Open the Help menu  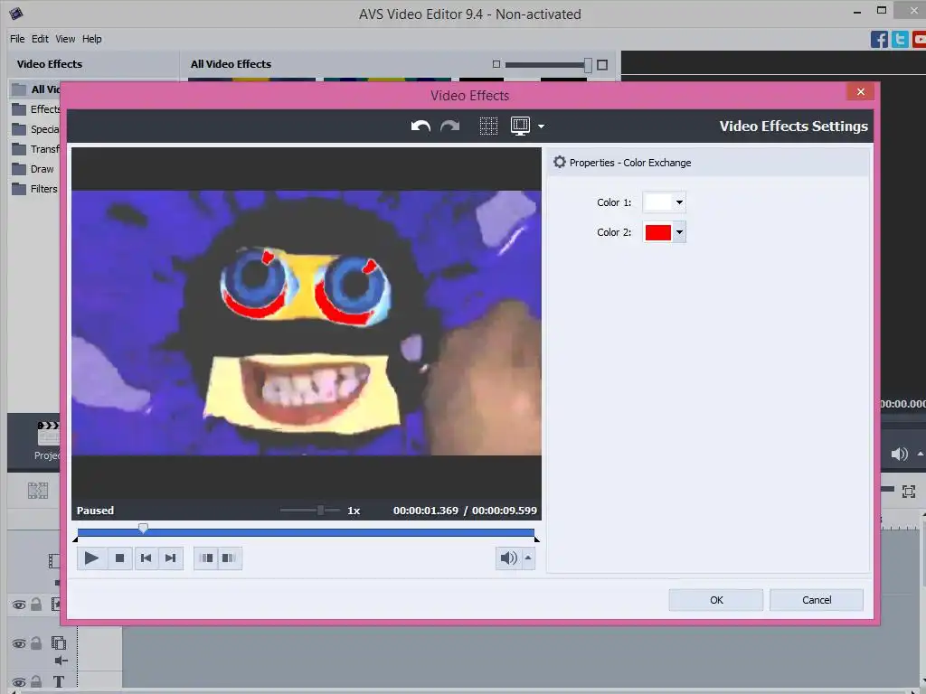91,39
